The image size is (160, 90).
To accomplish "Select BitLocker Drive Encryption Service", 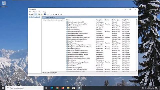I will click(x=78, y=50).
